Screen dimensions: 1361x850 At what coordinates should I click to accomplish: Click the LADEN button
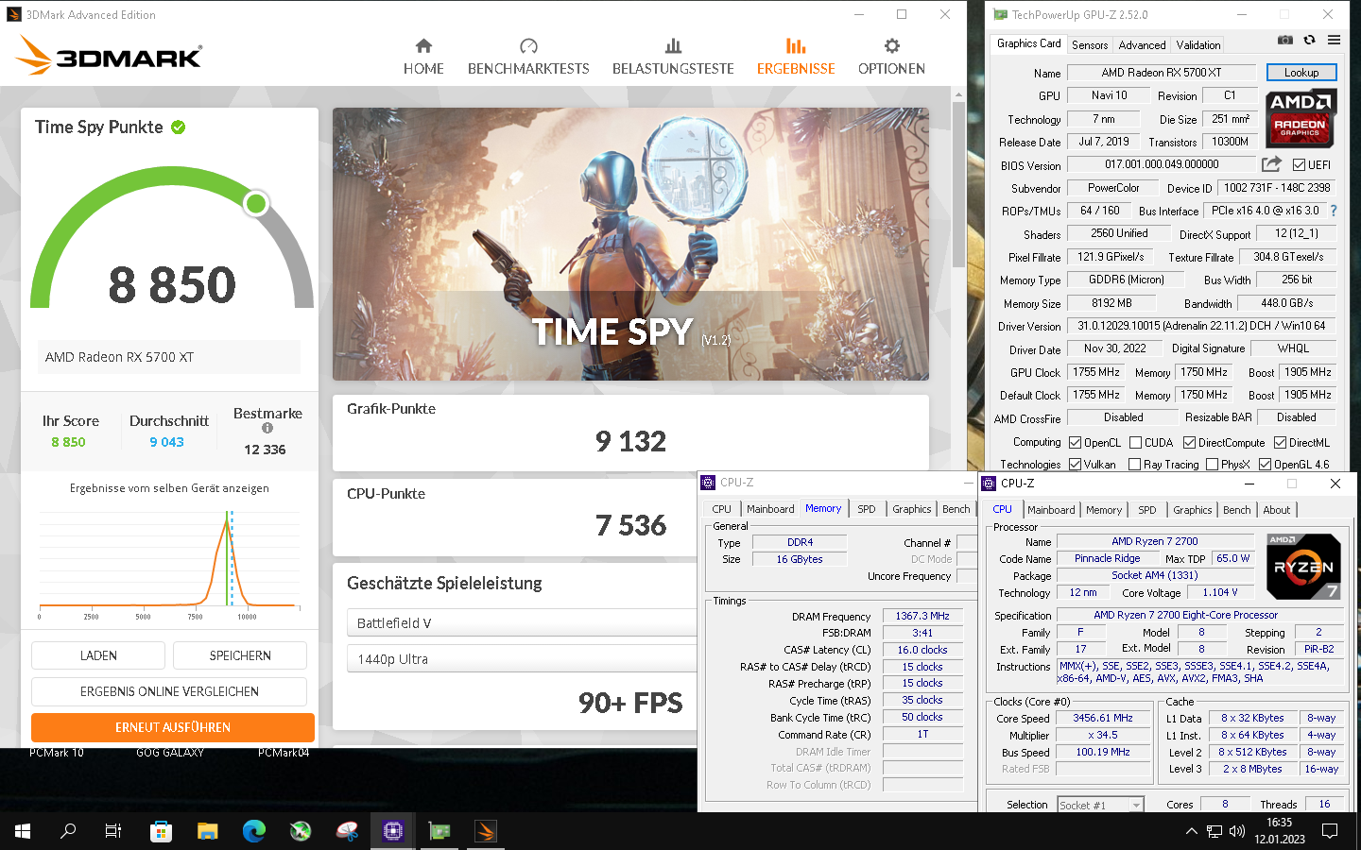click(x=98, y=655)
